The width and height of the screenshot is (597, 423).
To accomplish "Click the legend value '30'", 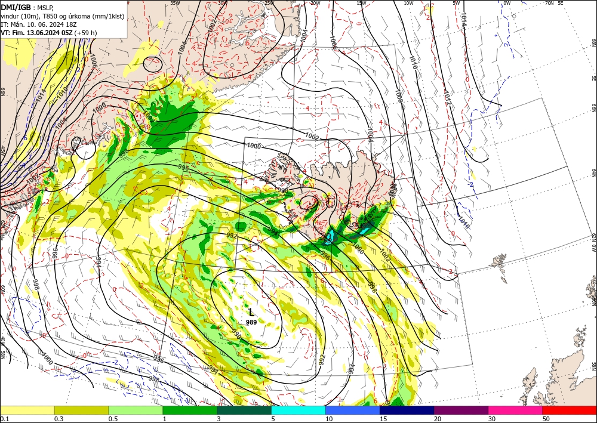I will pos(492,419).
